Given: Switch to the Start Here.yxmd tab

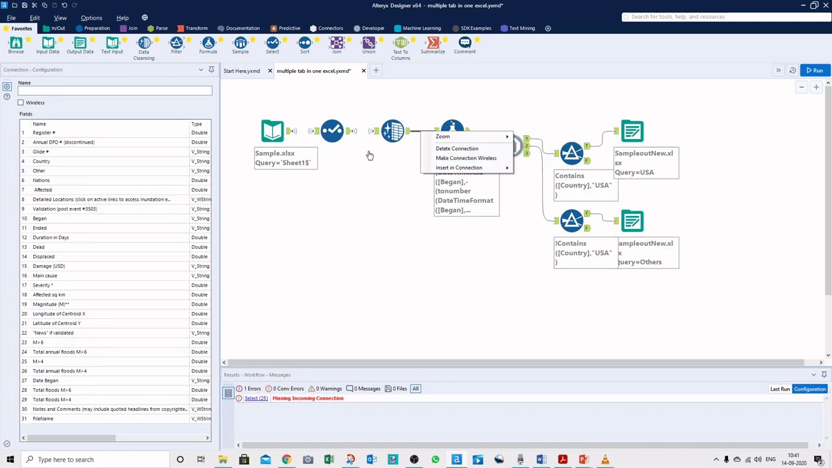Looking at the screenshot, I should click(x=242, y=71).
